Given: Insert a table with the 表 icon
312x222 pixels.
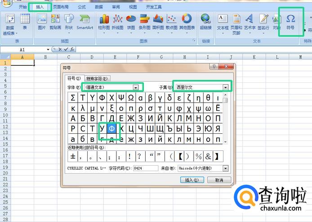Looking at the screenshot, I should [25, 22].
